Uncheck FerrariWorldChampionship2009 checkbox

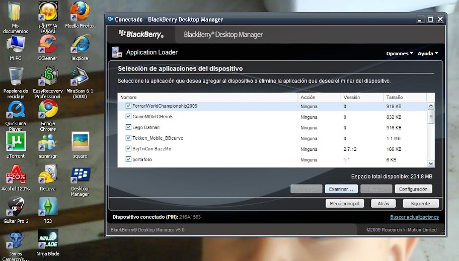point(128,106)
